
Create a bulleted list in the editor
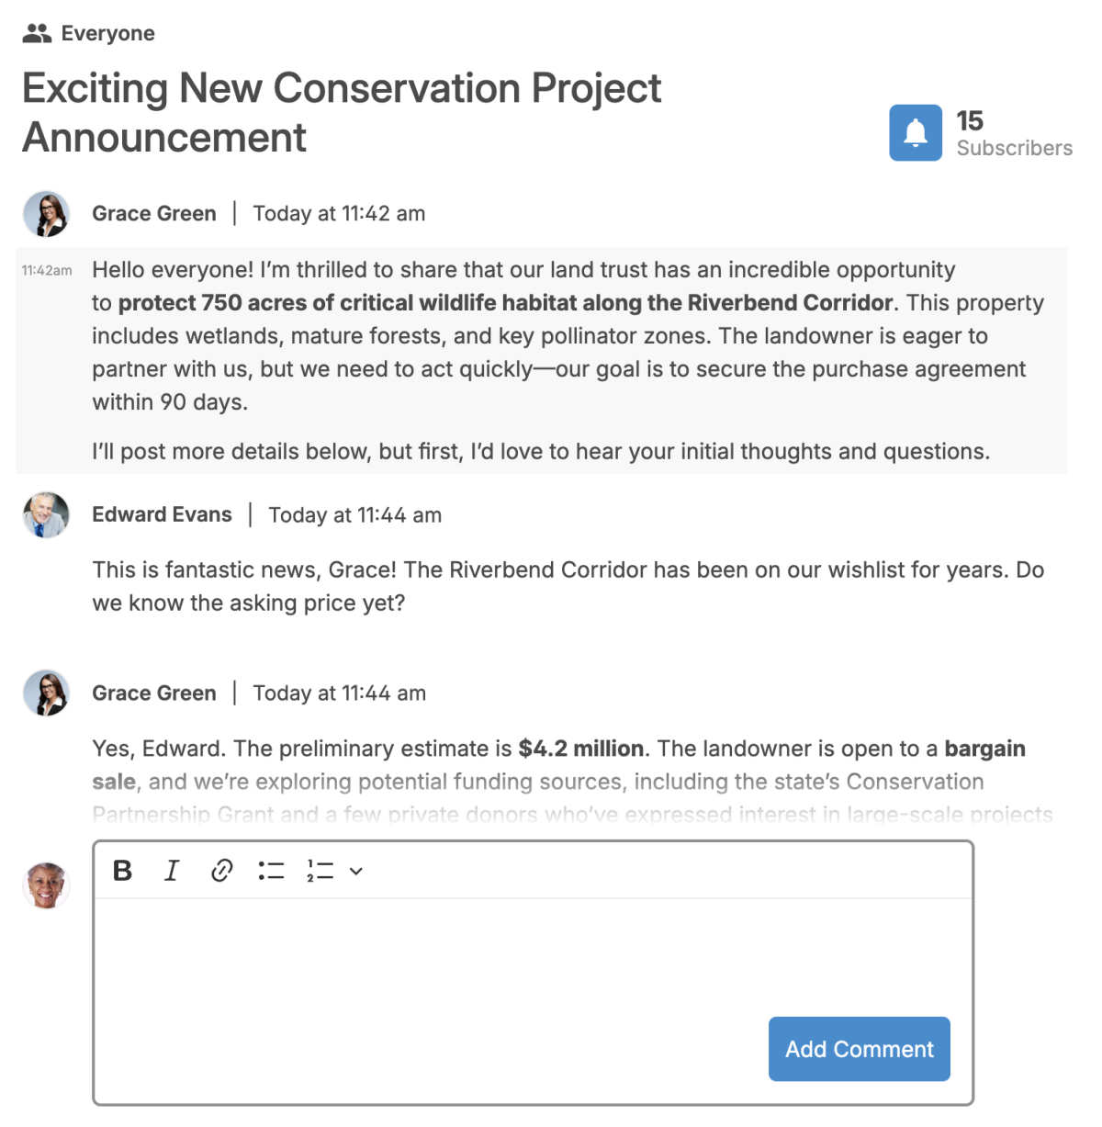pos(272,871)
